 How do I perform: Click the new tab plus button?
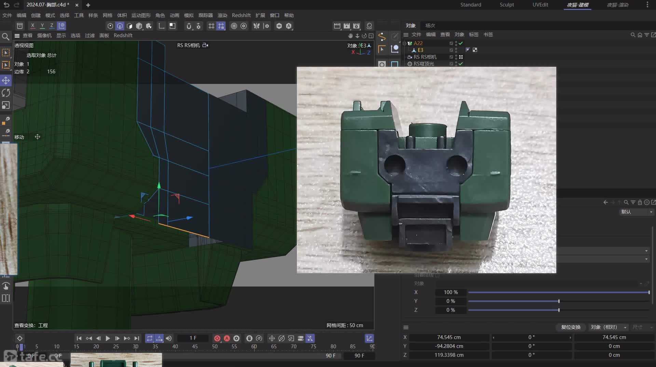(88, 5)
